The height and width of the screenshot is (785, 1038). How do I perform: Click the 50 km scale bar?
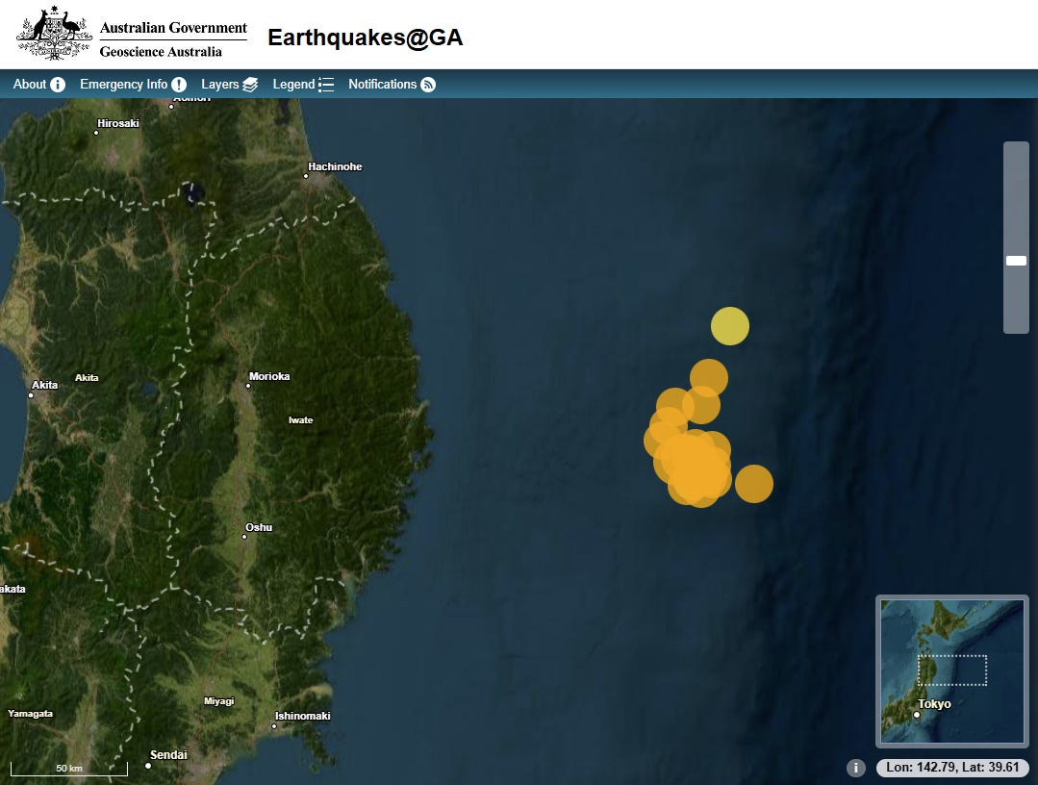point(69,769)
